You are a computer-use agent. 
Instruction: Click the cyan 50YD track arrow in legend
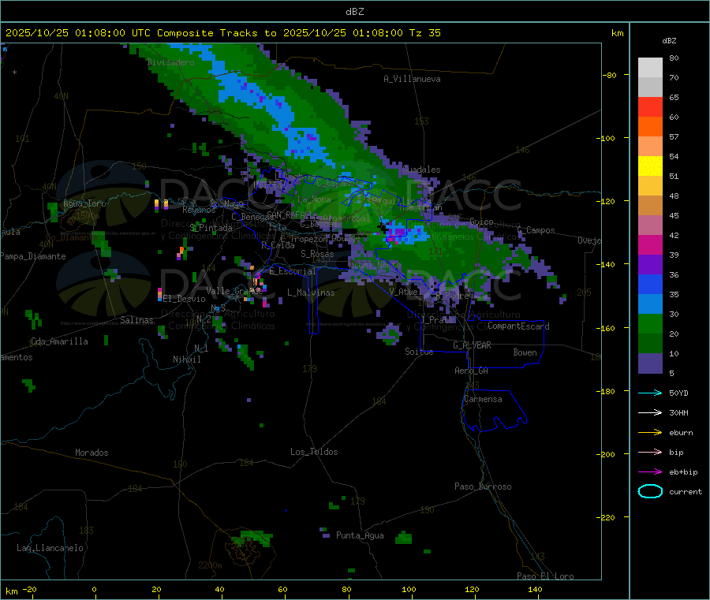click(650, 393)
